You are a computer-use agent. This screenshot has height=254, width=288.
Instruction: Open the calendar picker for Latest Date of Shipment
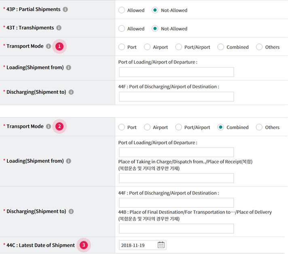(x=161, y=245)
